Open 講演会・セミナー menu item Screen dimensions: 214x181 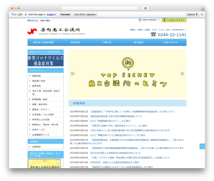coord(41,110)
